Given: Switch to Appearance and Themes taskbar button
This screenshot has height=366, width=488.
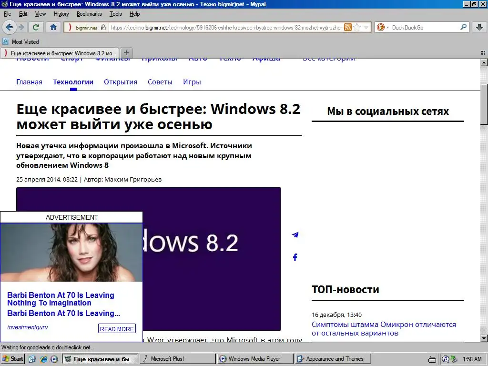Looking at the screenshot, I should click(333, 359).
